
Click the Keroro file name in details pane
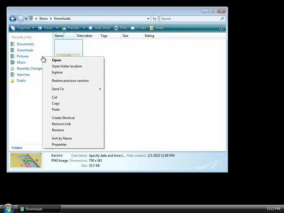click(x=57, y=156)
